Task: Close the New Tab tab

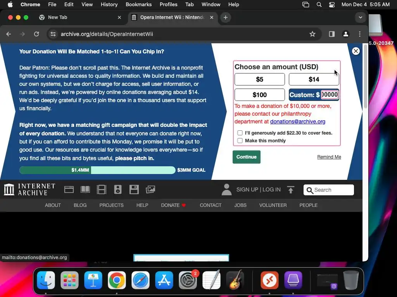Action: (x=119, y=17)
